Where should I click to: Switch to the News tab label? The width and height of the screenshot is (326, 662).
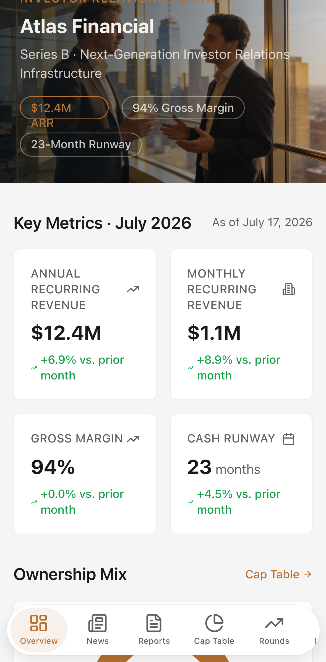tap(98, 641)
